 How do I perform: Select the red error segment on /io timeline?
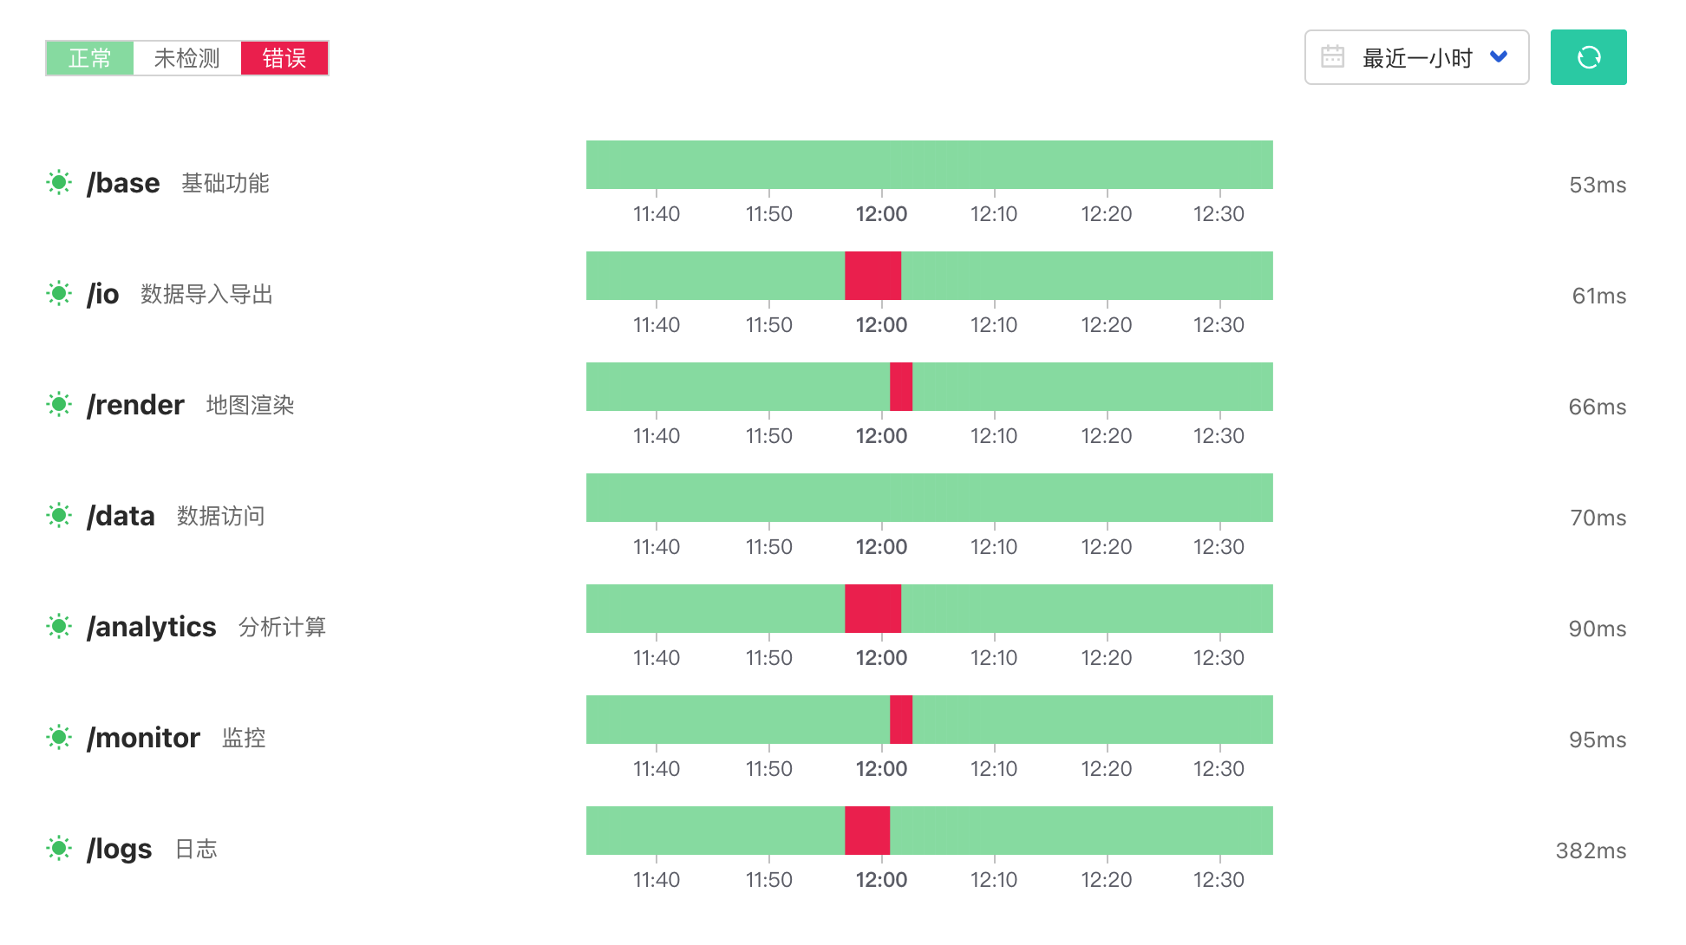point(873,276)
